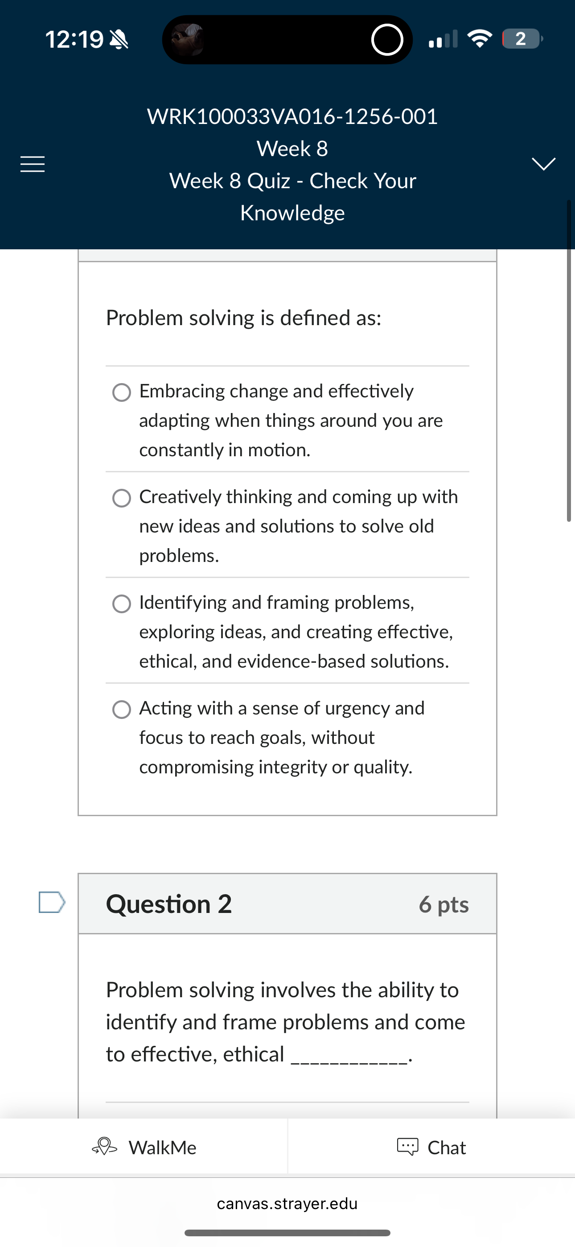Pick 'Acting with a sense of urgency' option
This screenshot has height=1247, width=575.
pos(122,710)
